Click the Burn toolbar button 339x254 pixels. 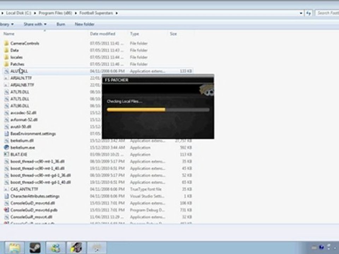click(61, 24)
